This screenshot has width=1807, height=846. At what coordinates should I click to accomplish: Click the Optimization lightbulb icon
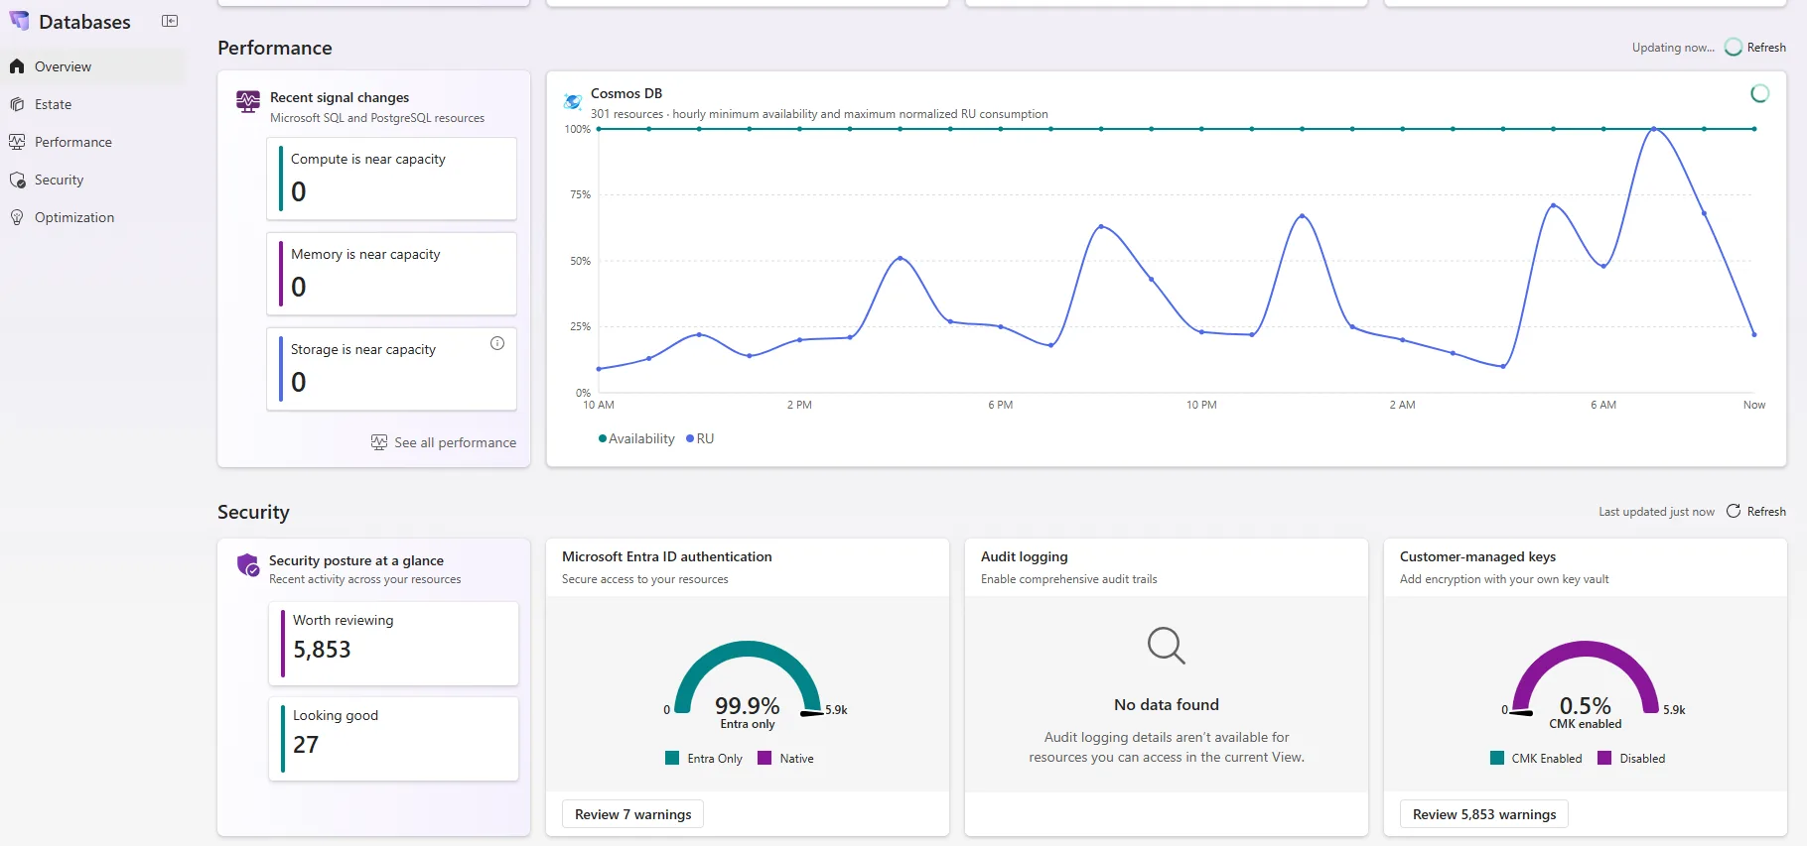[x=17, y=217]
